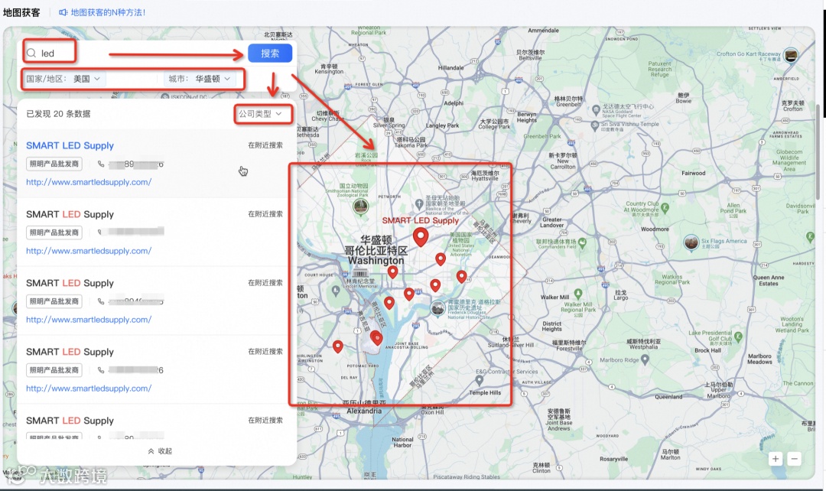Open the Crofton Go Kart Raceway photo marker
The width and height of the screenshot is (826, 491).
[x=791, y=55]
